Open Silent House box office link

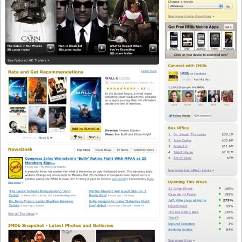tap(183, 152)
